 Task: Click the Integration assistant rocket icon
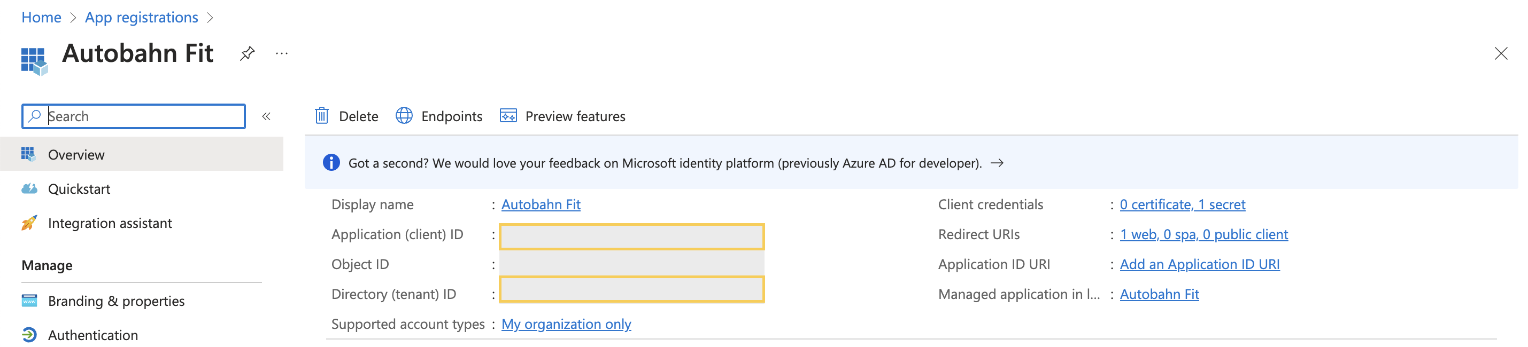(x=29, y=223)
